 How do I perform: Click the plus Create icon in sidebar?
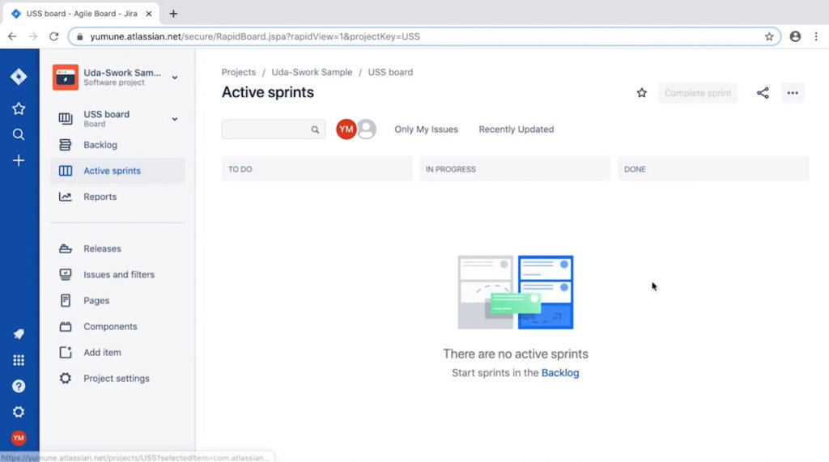point(19,160)
